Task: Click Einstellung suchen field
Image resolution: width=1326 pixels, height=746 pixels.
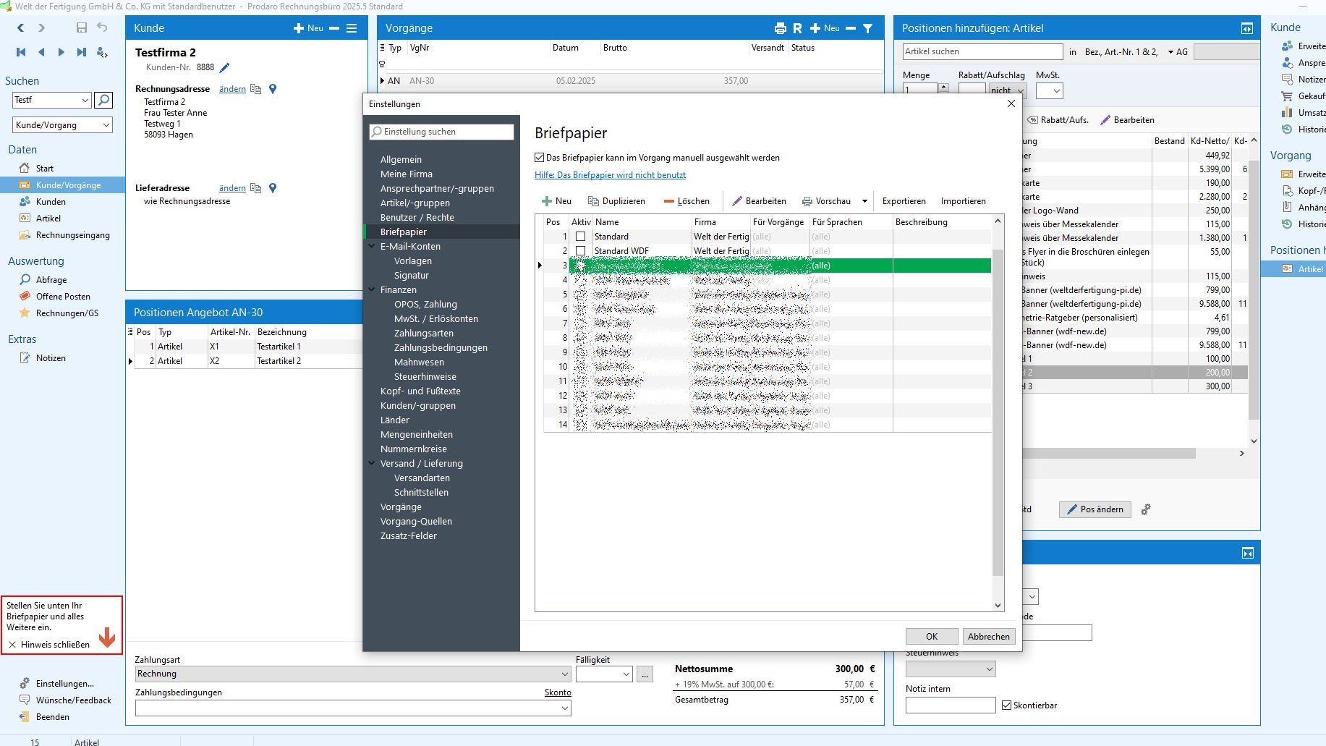Action: [x=441, y=132]
